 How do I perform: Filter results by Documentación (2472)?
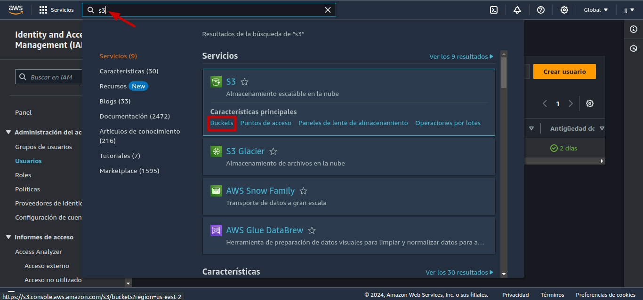[135, 116]
